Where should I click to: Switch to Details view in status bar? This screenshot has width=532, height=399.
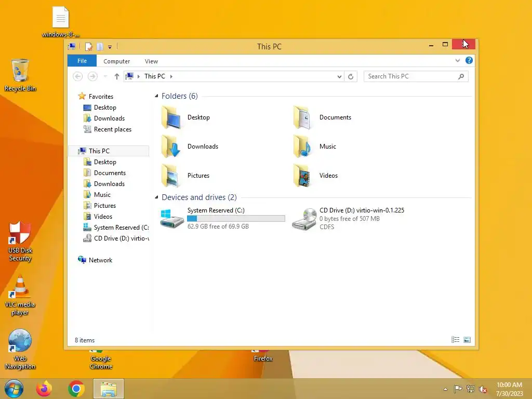(455, 340)
